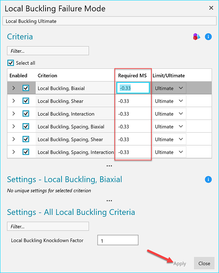Click the ellipsis divider below criteria table
The width and height of the screenshot is (219, 273).
pos(109,166)
